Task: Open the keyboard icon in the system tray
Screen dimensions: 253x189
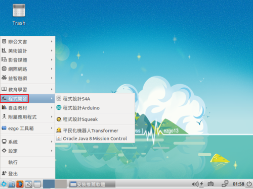Action: tap(210, 184)
